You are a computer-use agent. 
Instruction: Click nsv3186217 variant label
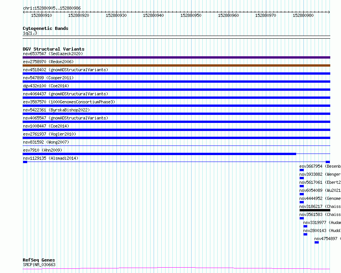pyautogui.click(x=320, y=206)
